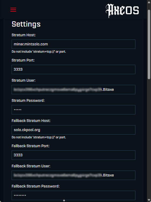Click into the Stratum Port field
The width and height of the screenshot is (151, 202).
(73, 69)
